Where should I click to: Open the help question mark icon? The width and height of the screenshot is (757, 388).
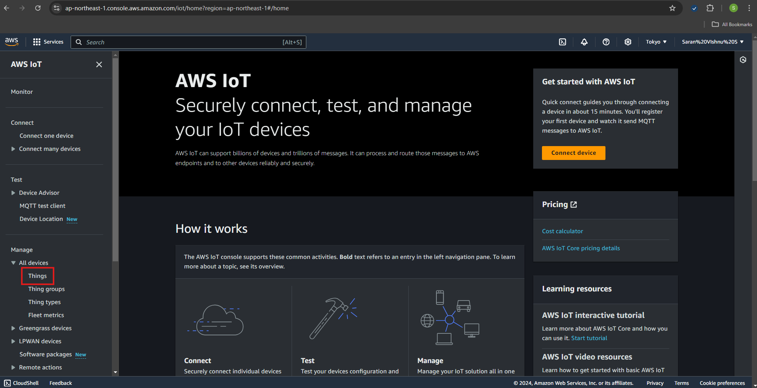[x=606, y=42]
